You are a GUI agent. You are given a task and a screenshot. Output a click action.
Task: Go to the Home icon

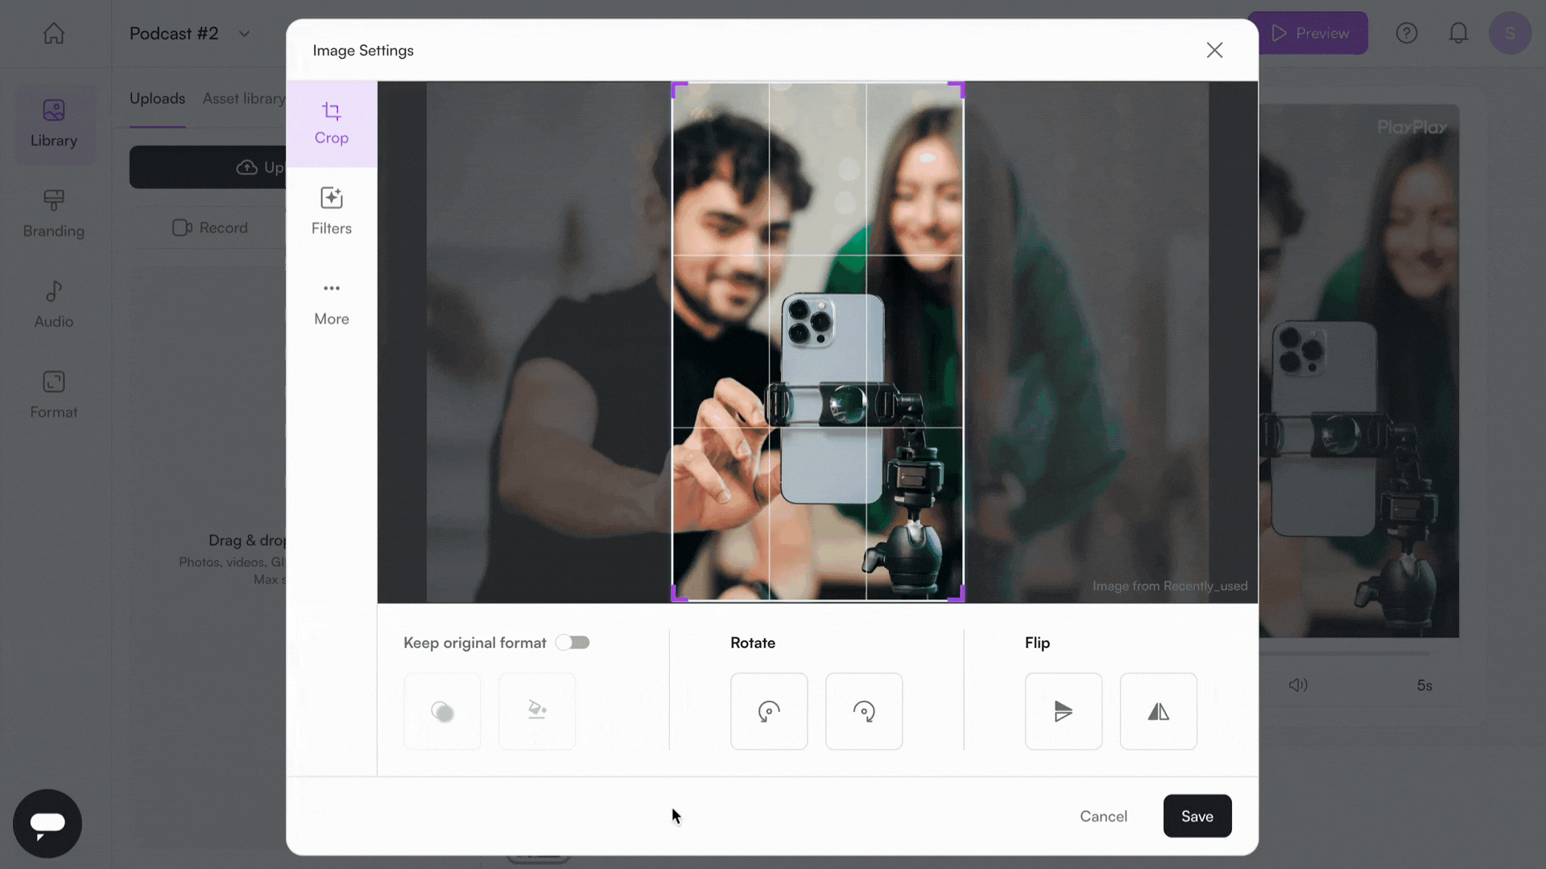coord(54,33)
